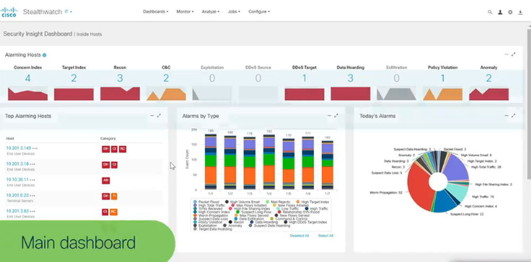This screenshot has width=531, height=262.
Task: Expand Top Alarming Hosts to full view
Action: (159, 115)
